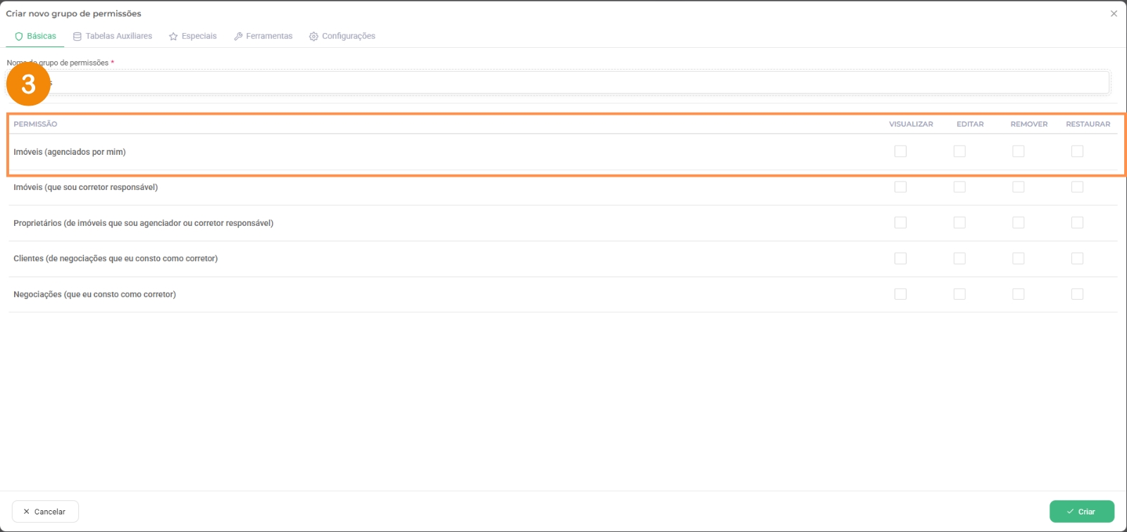Check Editar for Imóveis agenciados por mim

(x=959, y=151)
